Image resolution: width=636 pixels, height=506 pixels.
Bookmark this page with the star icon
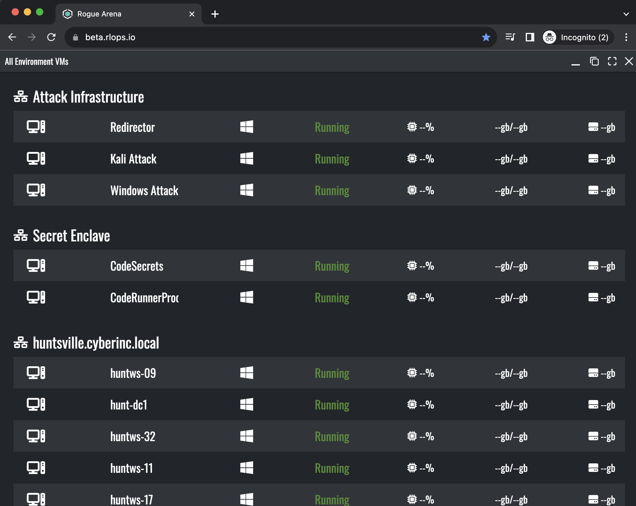pyautogui.click(x=486, y=37)
